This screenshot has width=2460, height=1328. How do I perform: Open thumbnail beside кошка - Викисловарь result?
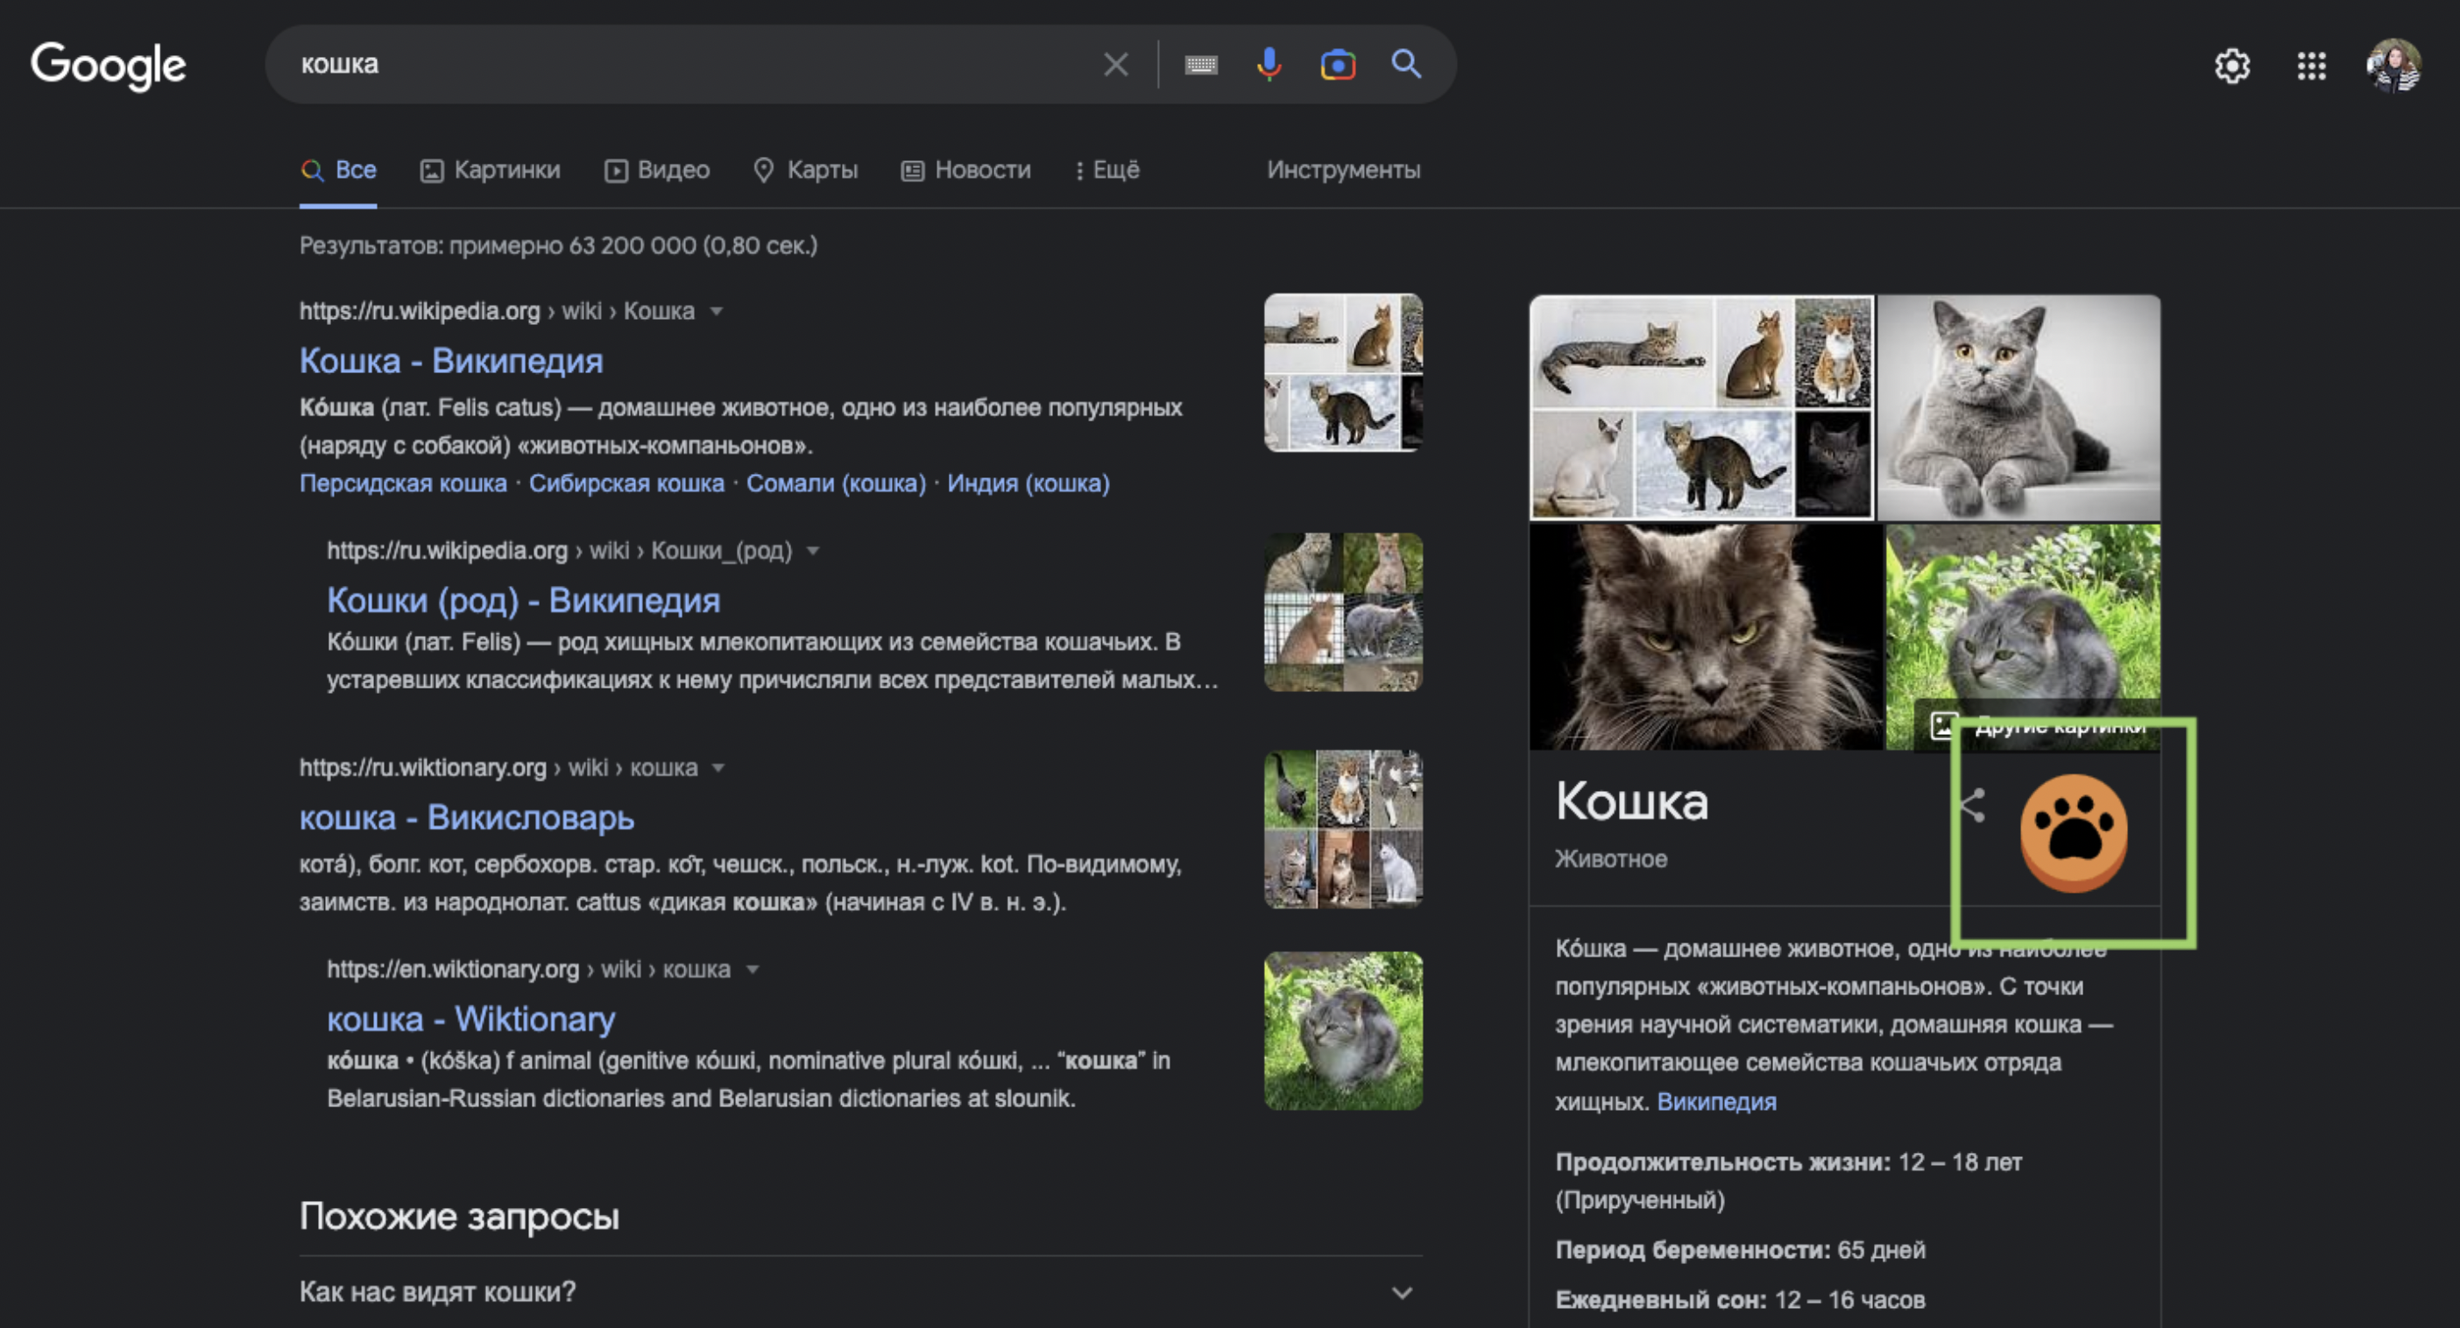click(1343, 830)
